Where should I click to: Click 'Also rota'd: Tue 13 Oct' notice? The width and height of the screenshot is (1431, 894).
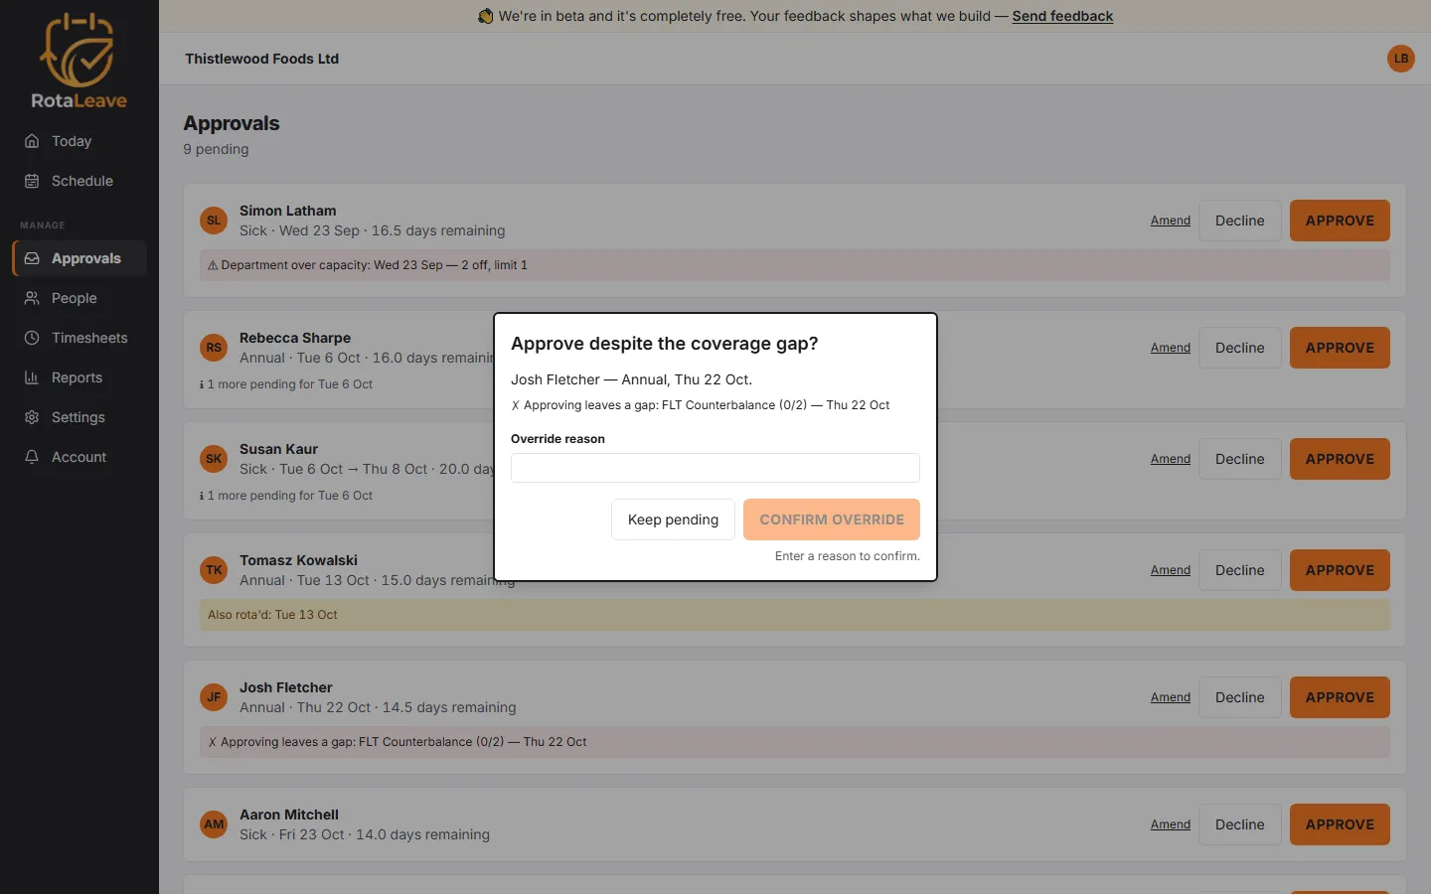click(795, 615)
